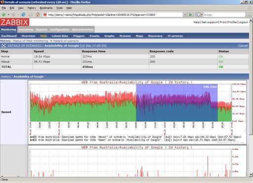Open the URL bar history dropdown
Image resolution: width=253 pixels, height=183 pixels.
click(185, 15)
